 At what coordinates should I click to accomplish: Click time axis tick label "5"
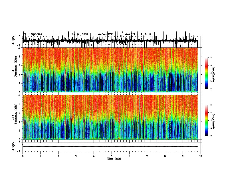(x=112, y=156)
